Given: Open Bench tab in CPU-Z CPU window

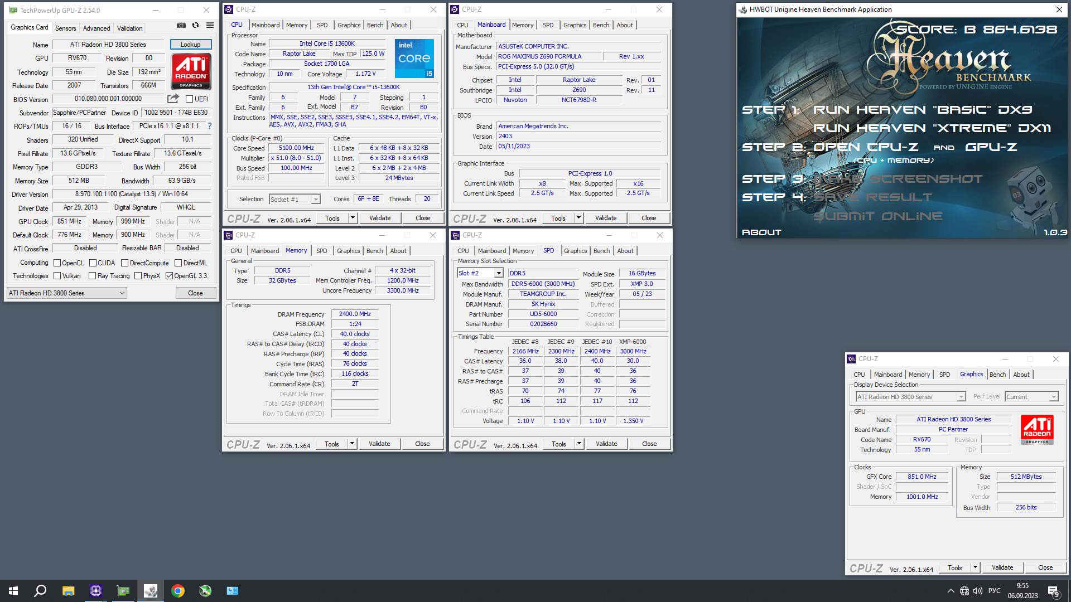Looking at the screenshot, I should (375, 25).
